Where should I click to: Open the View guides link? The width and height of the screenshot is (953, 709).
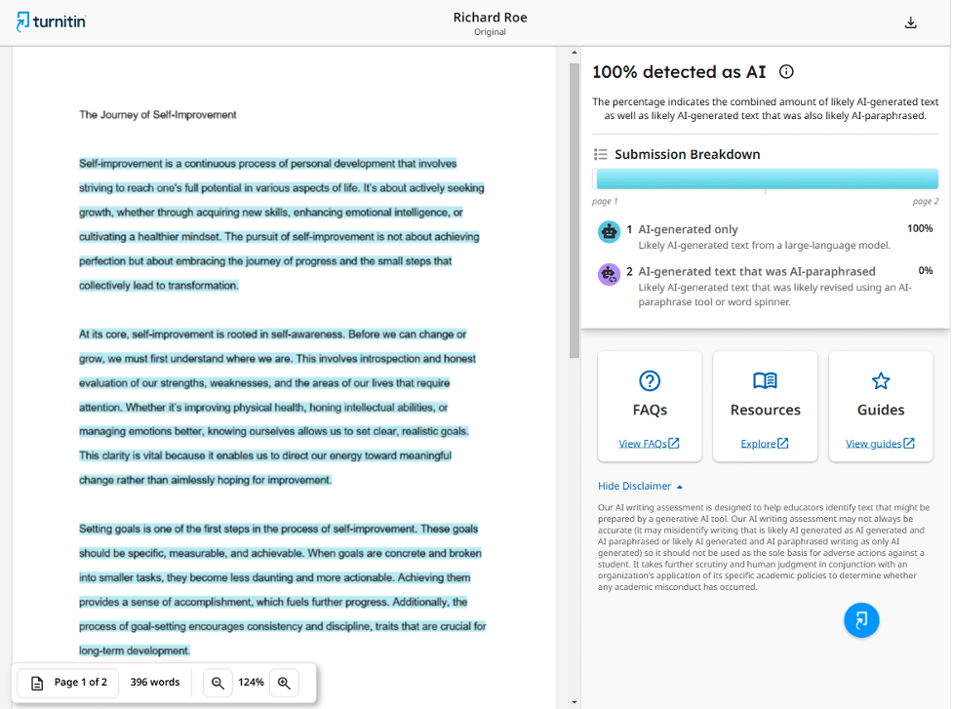[880, 443]
